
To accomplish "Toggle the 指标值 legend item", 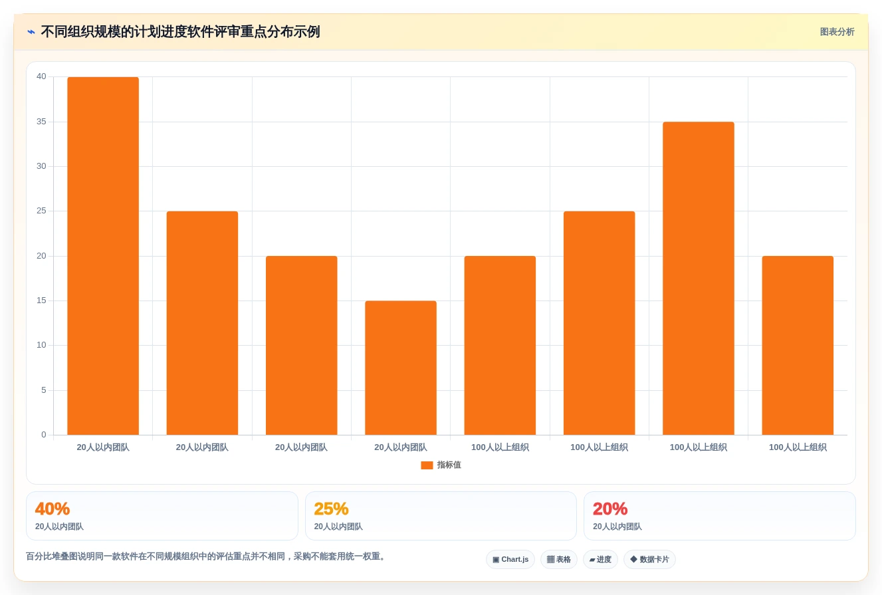I will [x=441, y=465].
